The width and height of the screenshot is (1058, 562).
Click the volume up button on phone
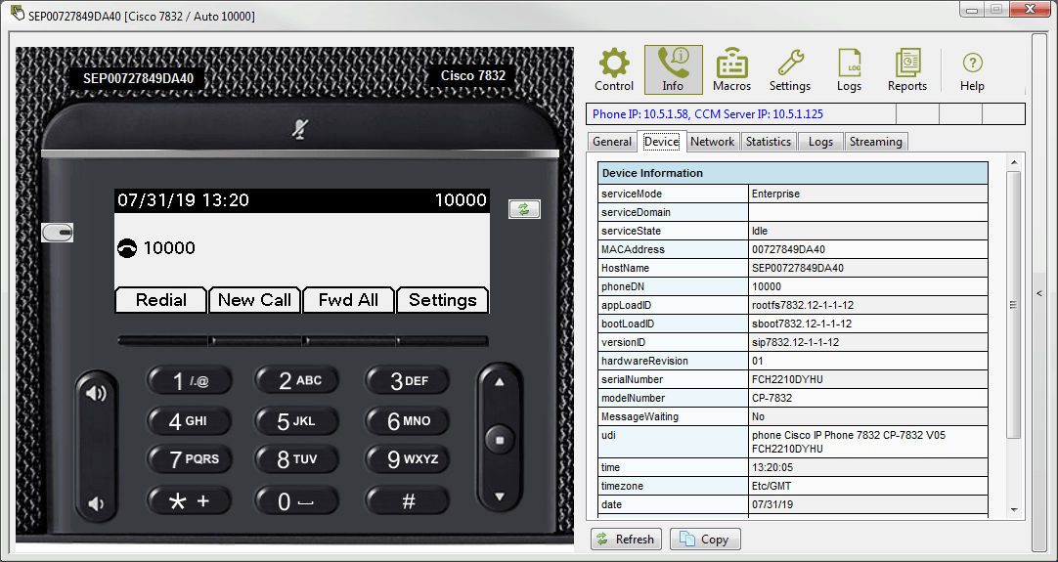[x=97, y=393]
